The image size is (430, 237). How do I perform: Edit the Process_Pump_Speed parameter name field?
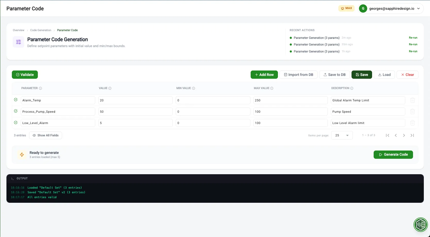[x=58, y=112]
